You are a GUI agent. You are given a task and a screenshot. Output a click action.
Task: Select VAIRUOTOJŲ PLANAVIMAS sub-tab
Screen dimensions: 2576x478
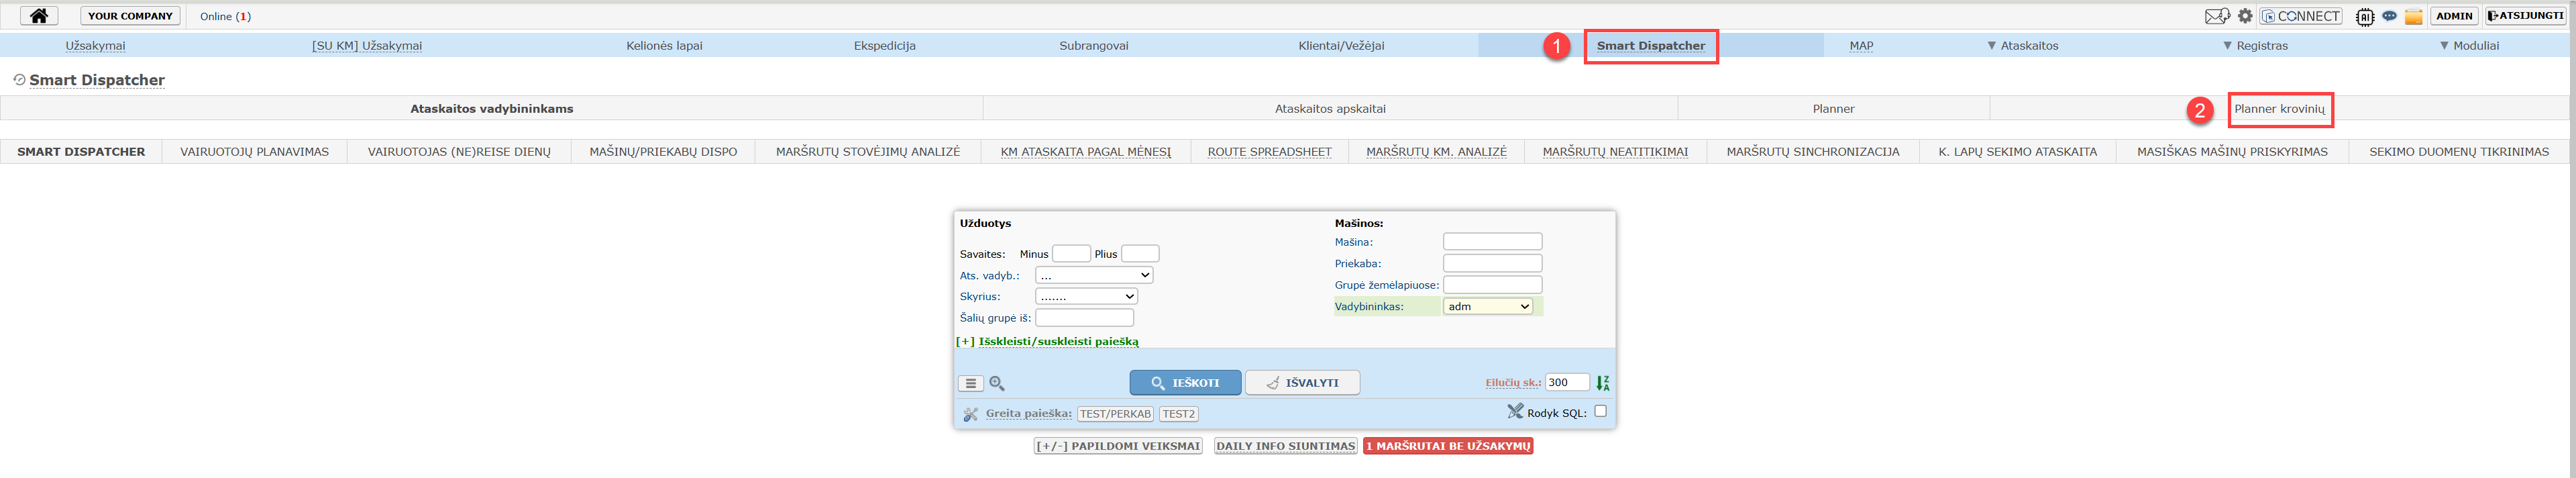tap(254, 152)
